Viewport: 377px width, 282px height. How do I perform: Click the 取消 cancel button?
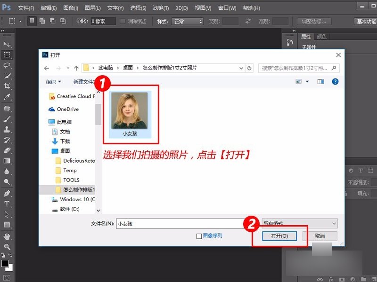[320, 236]
